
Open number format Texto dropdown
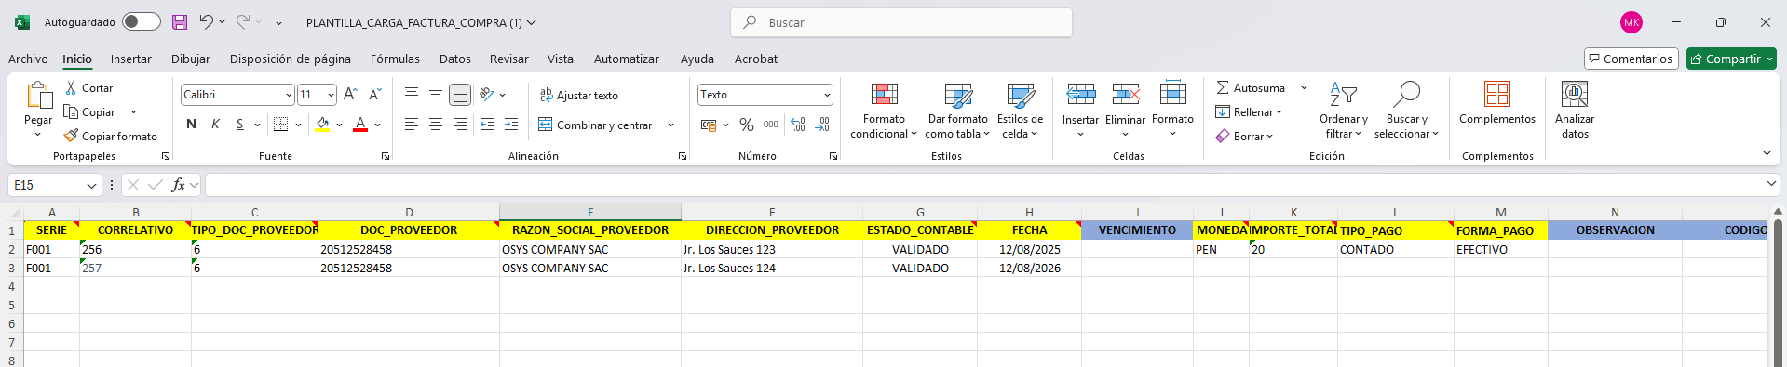coord(827,95)
